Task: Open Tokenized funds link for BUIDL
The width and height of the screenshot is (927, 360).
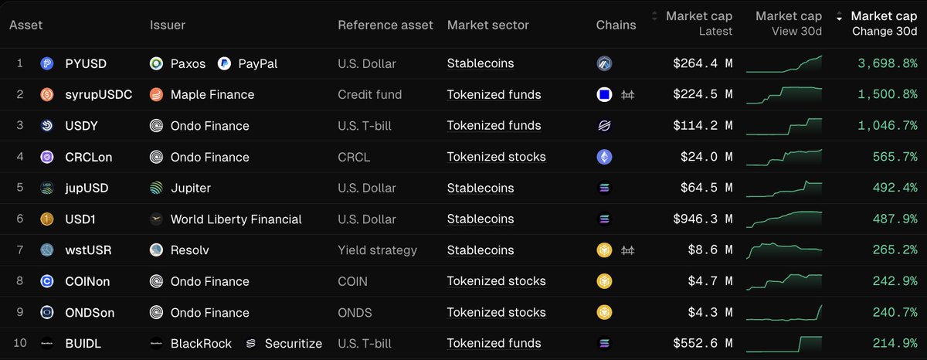Action: [x=494, y=343]
